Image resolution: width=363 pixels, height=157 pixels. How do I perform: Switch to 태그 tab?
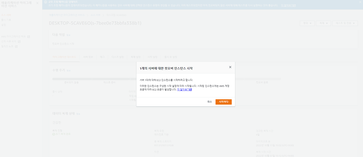tap(102, 57)
